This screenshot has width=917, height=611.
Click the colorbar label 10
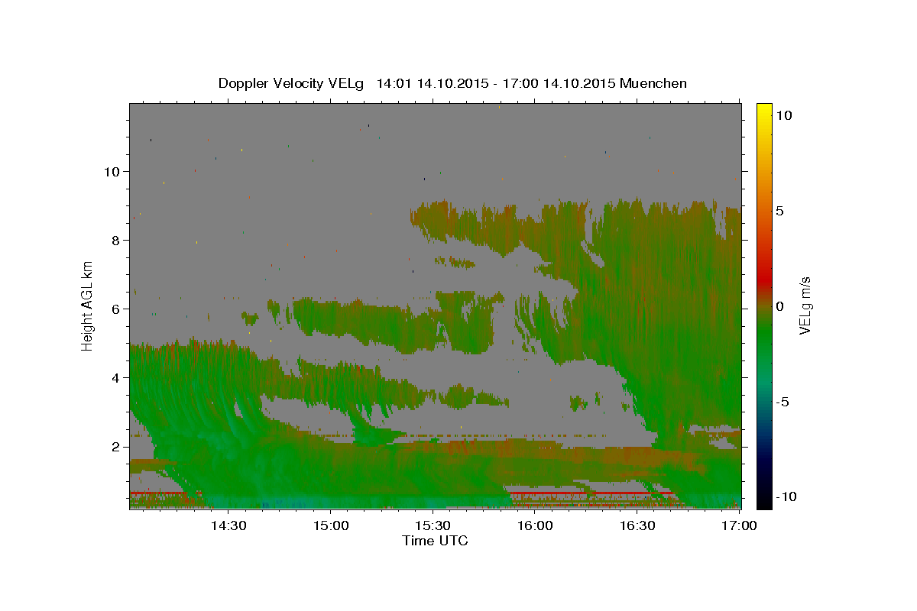[x=783, y=115]
